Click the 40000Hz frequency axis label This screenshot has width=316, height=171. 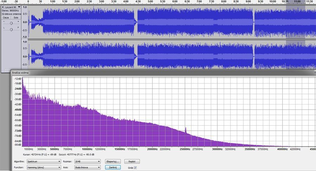[x=282, y=149]
